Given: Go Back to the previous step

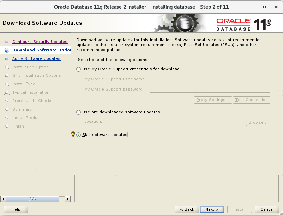Looking at the screenshot, I should click(x=186, y=209).
